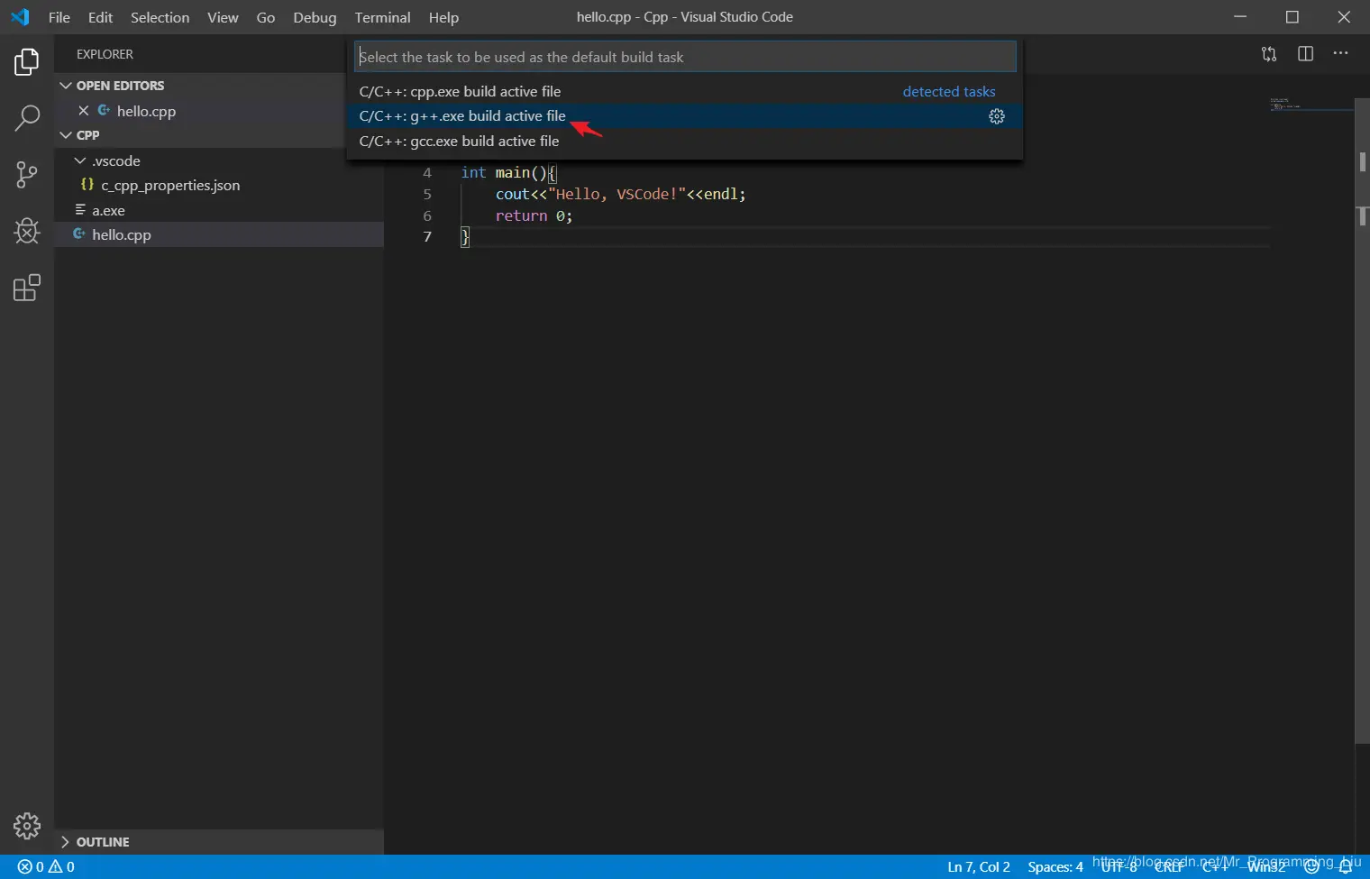Open the Extensions view
The width and height of the screenshot is (1370, 879).
(x=27, y=288)
